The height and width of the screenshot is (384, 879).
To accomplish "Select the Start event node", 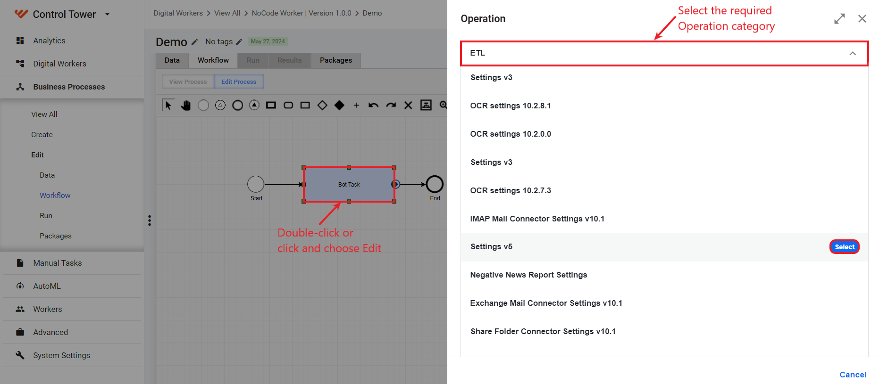I will (256, 184).
